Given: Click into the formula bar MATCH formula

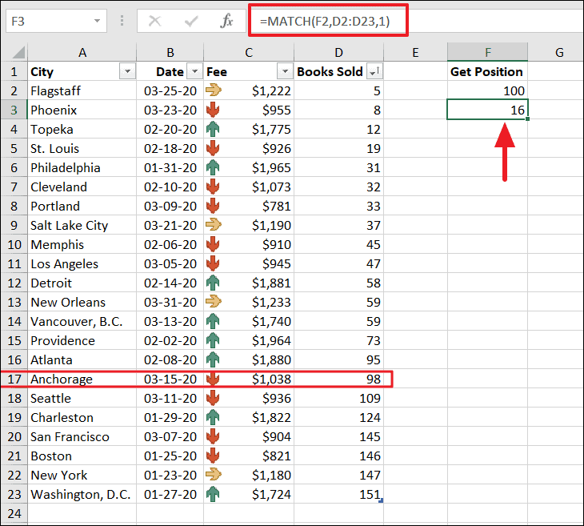Looking at the screenshot, I should pyautogui.click(x=325, y=22).
